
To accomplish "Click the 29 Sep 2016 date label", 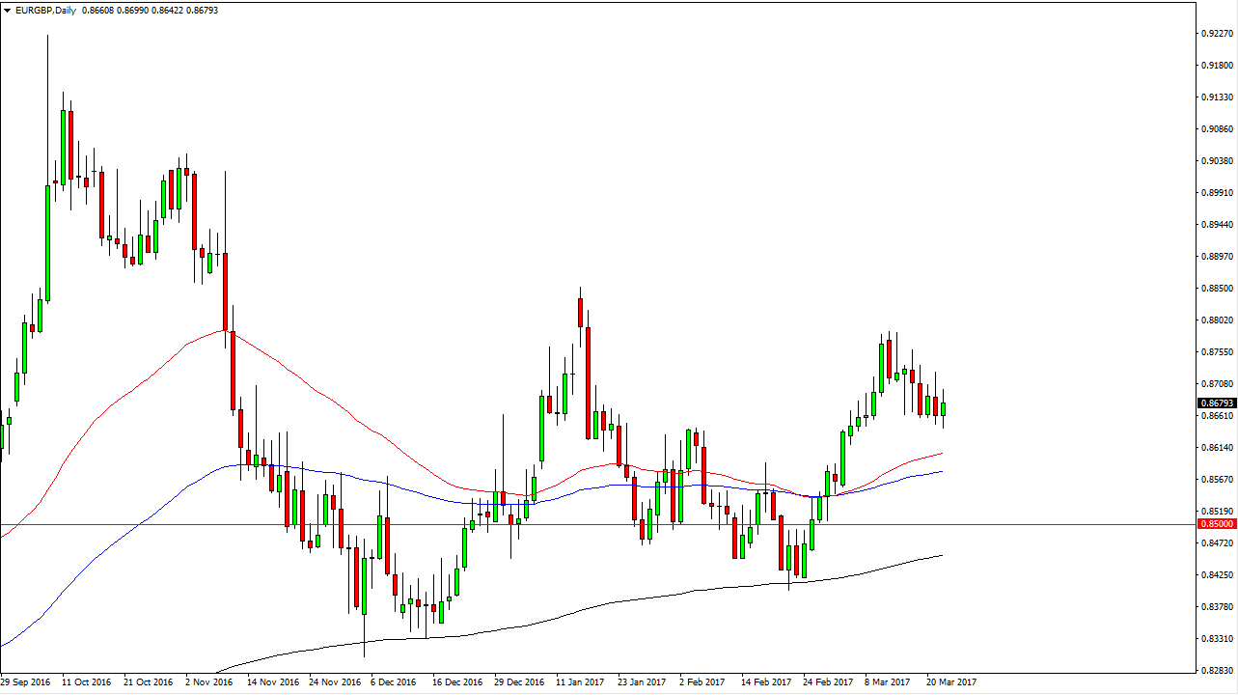I will (26, 681).
